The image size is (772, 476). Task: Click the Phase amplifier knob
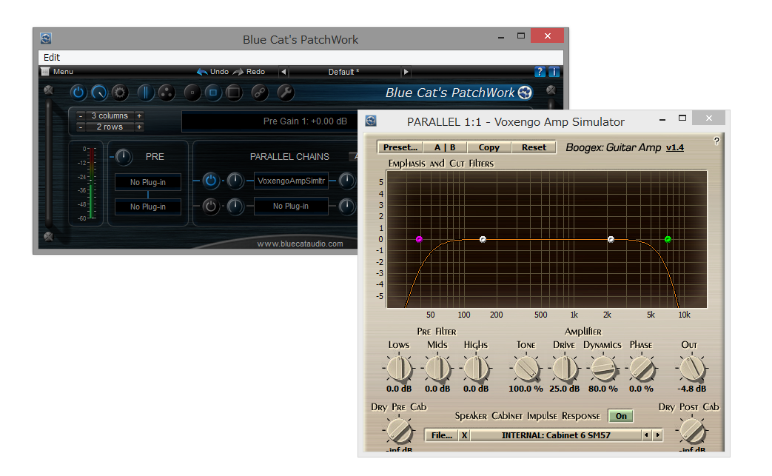point(642,368)
